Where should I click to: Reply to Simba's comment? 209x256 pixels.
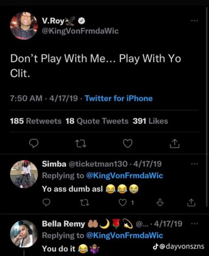[x=46, y=203]
